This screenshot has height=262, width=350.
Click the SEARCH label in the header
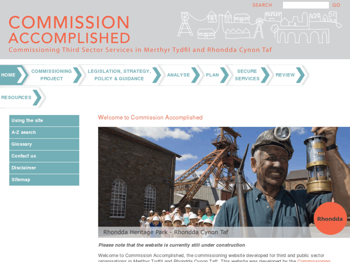coord(262,5)
